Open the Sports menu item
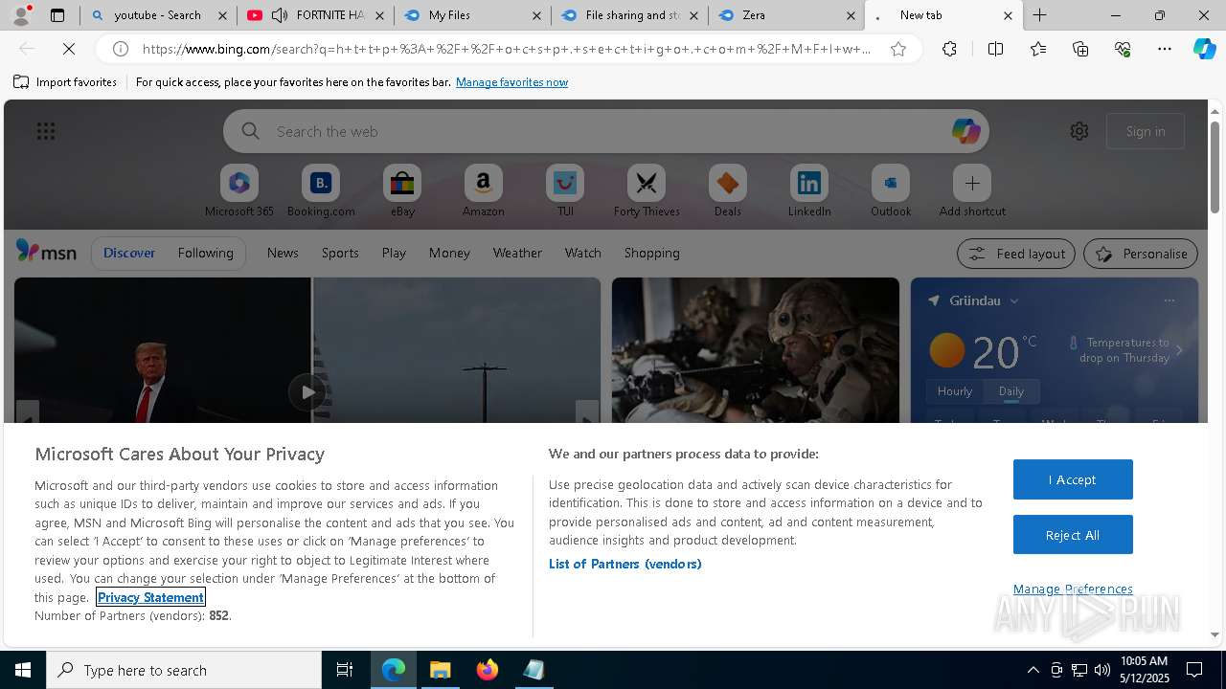1226x689 pixels. tap(340, 253)
